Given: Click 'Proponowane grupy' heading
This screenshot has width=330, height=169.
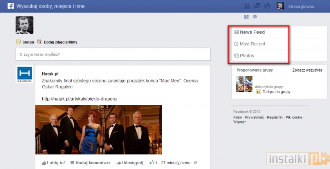Looking at the screenshot, I should 254,70.
